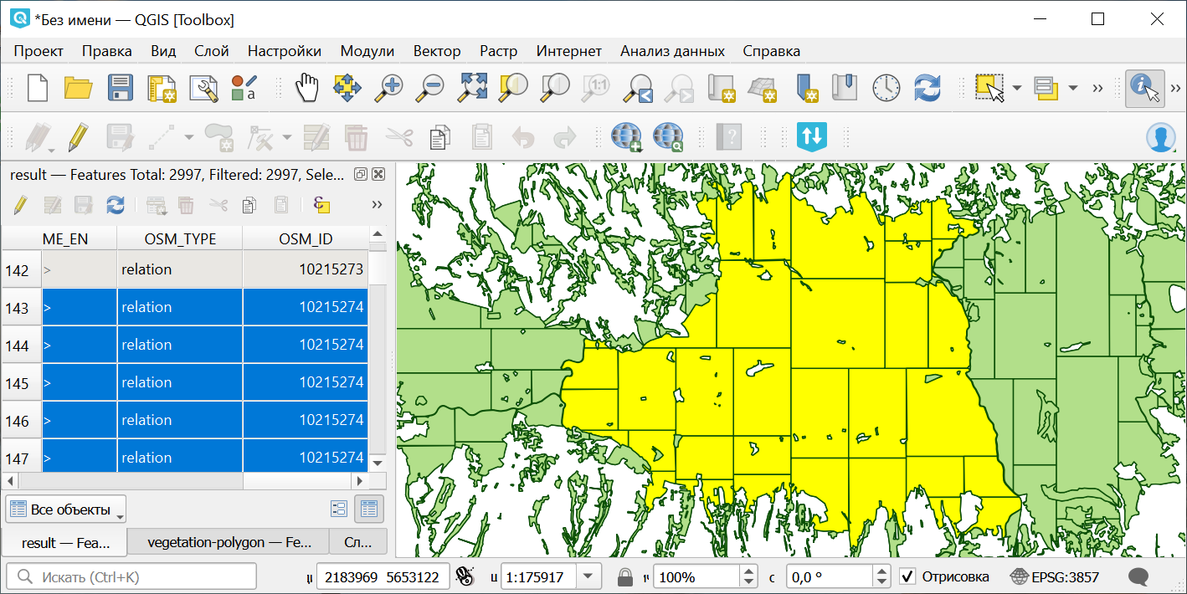
Task: Click Pan Map to Selection arrows icon
Action: [348, 88]
